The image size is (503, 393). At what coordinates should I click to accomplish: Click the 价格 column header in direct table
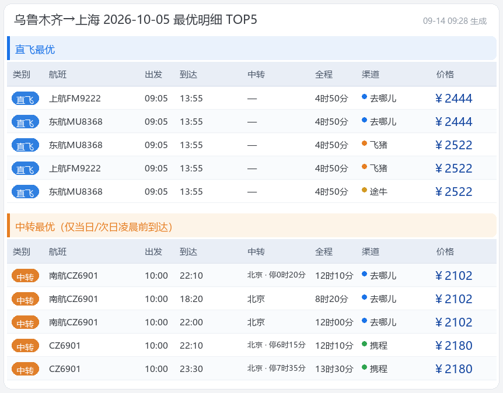point(445,75)
